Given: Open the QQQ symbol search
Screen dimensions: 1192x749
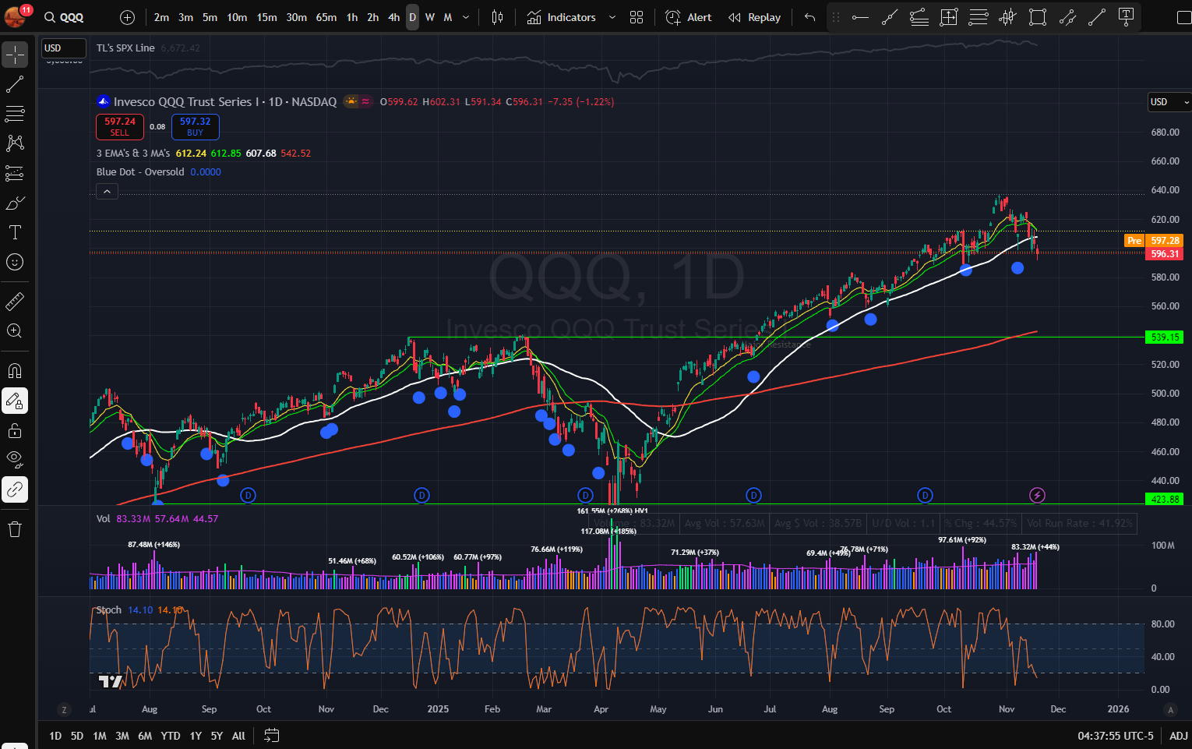Looking at the screenshot, I should (x=65, y=17).
